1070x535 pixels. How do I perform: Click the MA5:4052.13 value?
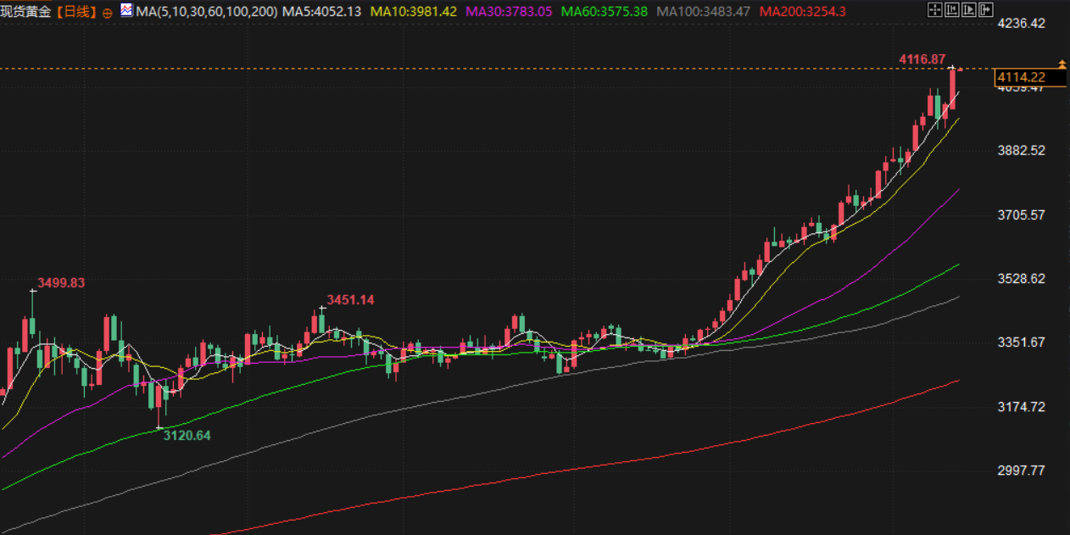coord(321,12)
